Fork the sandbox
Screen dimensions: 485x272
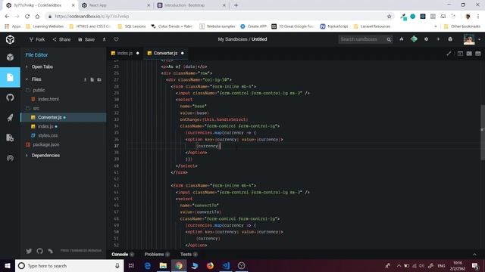37,39
